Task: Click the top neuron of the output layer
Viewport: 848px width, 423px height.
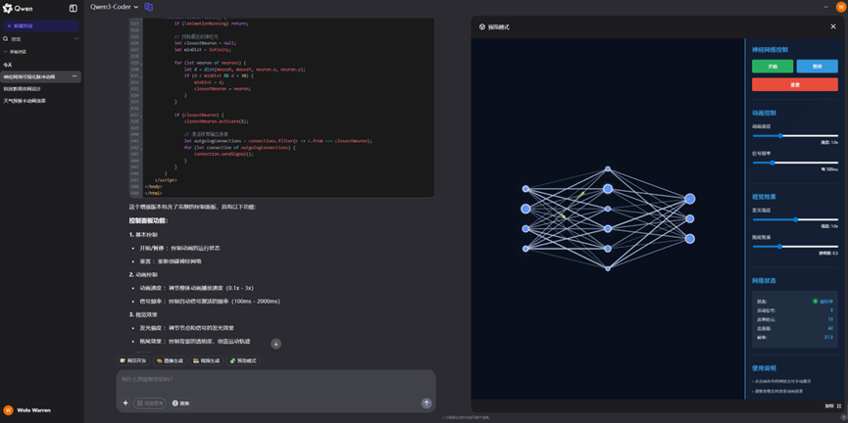Action: (x=689, y=199)
